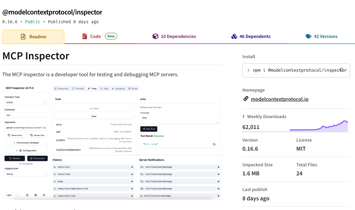Click the help circle icon beside Light
The image size is (355, 210).
pos(27,195)
